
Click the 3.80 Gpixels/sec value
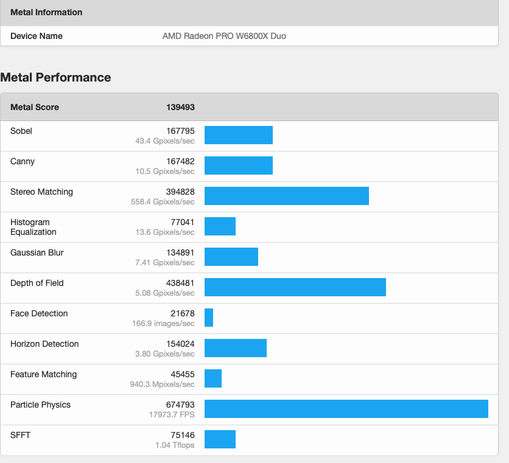tap(165, 354)
